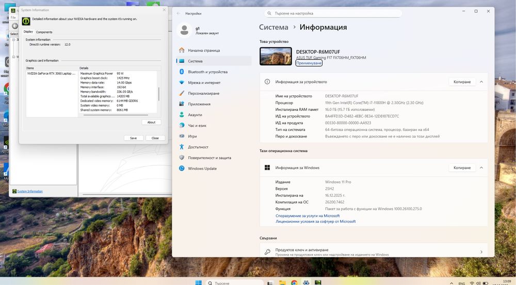Switch to the Components tab
The width and height of the screenshot is (516, 285).
[44, 32]
